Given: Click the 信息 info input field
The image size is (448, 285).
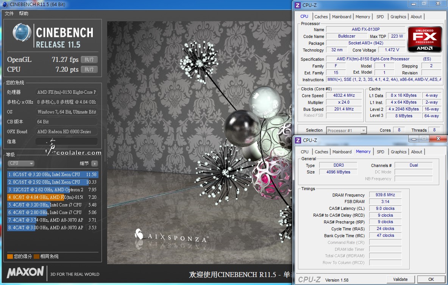Looking at the screenshot, I should [67, 142].
